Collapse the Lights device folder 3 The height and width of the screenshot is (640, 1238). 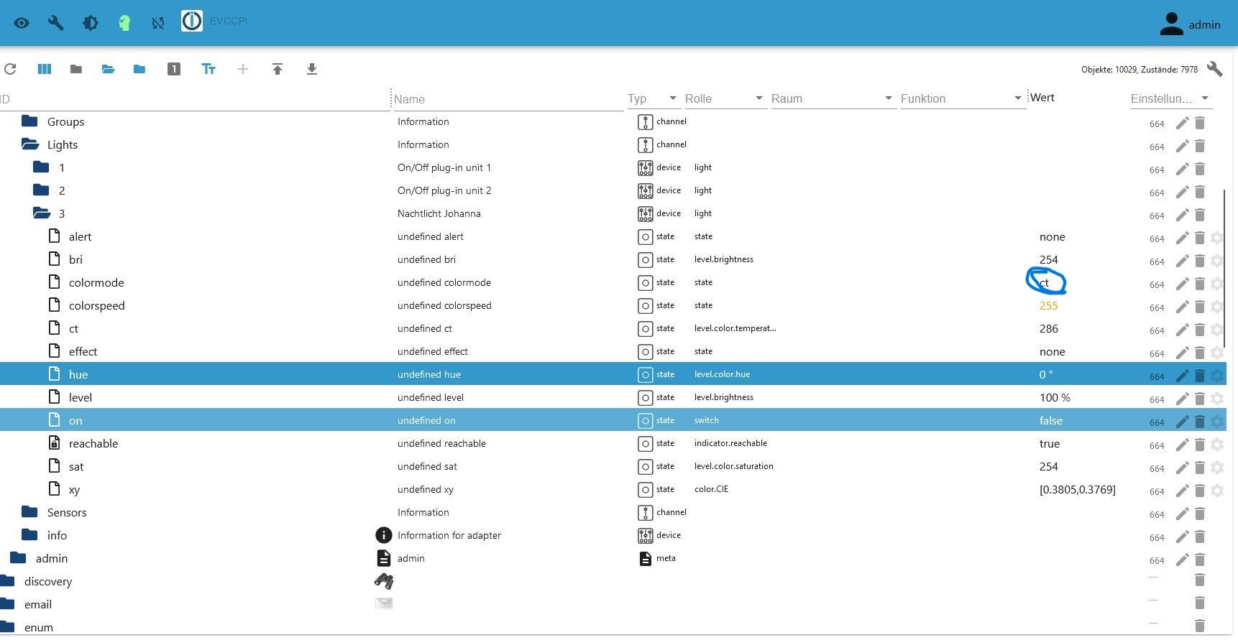[42, 213]
